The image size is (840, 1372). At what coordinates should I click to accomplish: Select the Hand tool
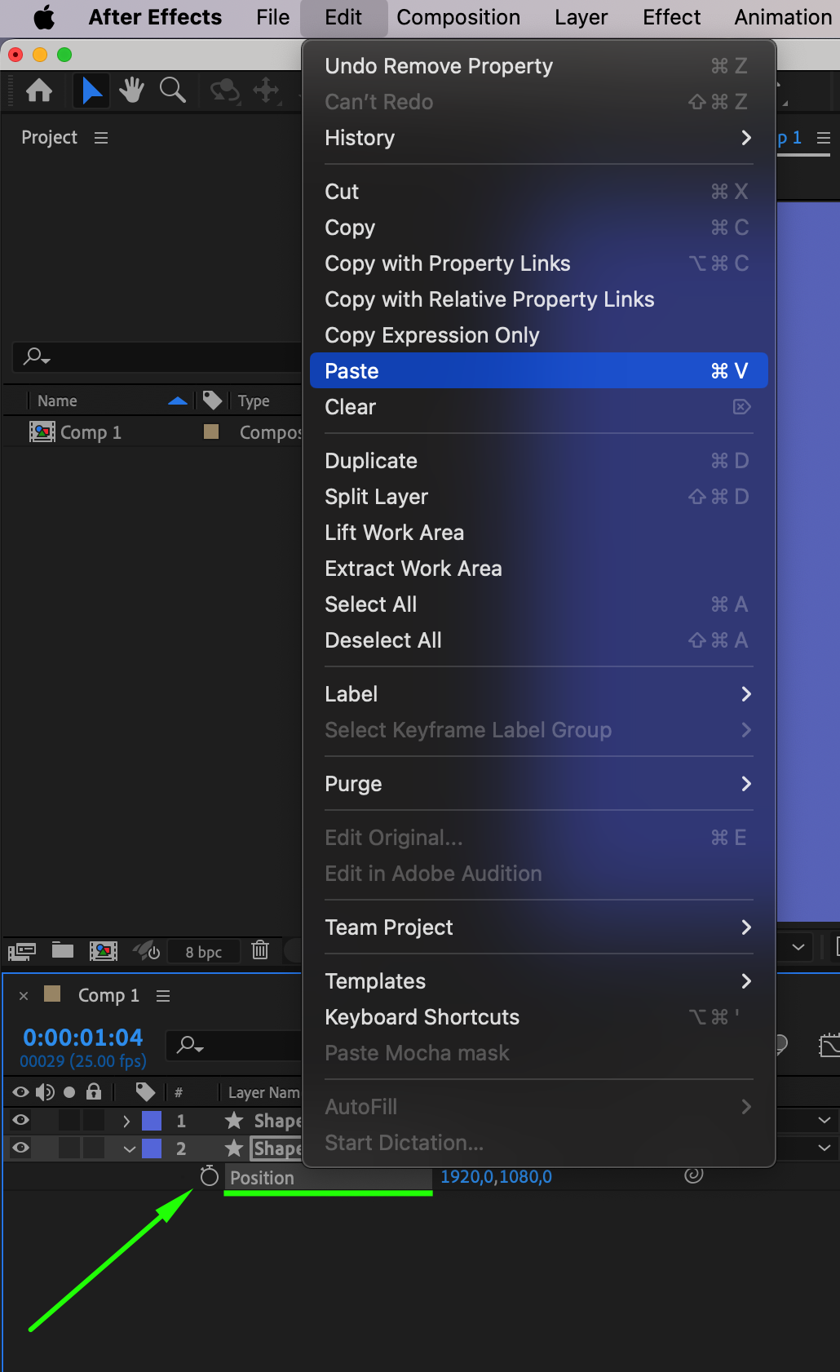coord(131,91)
